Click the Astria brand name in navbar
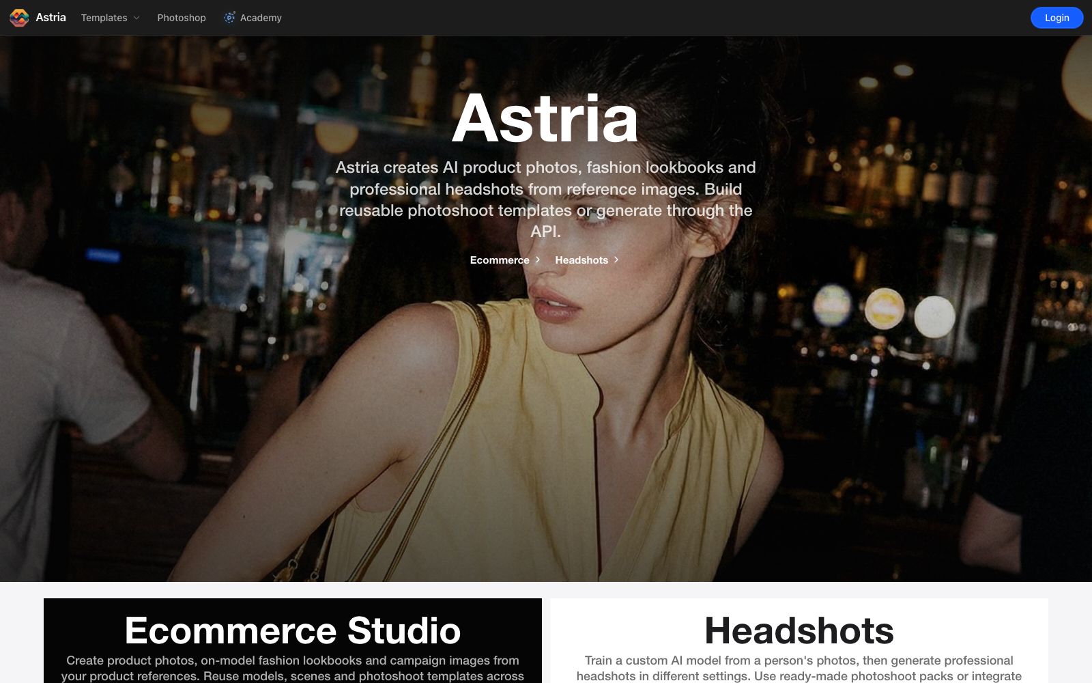The width and height of the screenshot is (1092, 683). coord(51,18)
